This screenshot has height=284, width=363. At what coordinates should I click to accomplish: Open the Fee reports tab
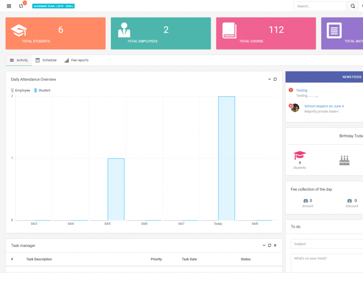click(76, 60)
